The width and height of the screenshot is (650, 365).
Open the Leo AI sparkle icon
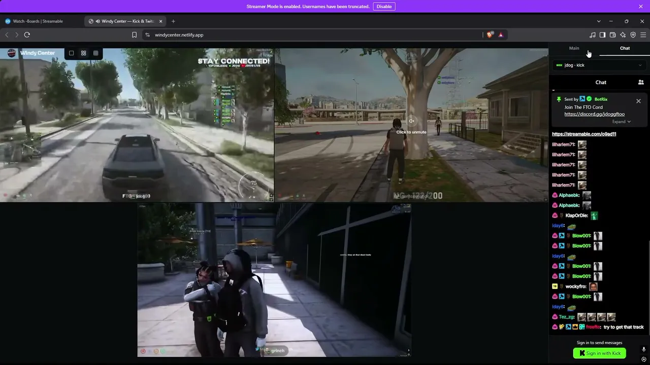[x=623, y=35]
